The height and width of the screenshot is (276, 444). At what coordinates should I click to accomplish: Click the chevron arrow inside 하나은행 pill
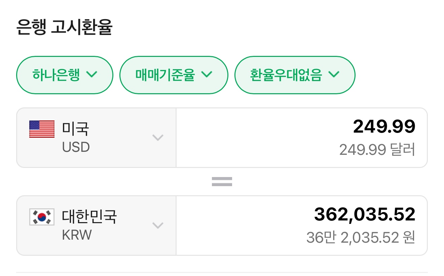click(92, 74)
